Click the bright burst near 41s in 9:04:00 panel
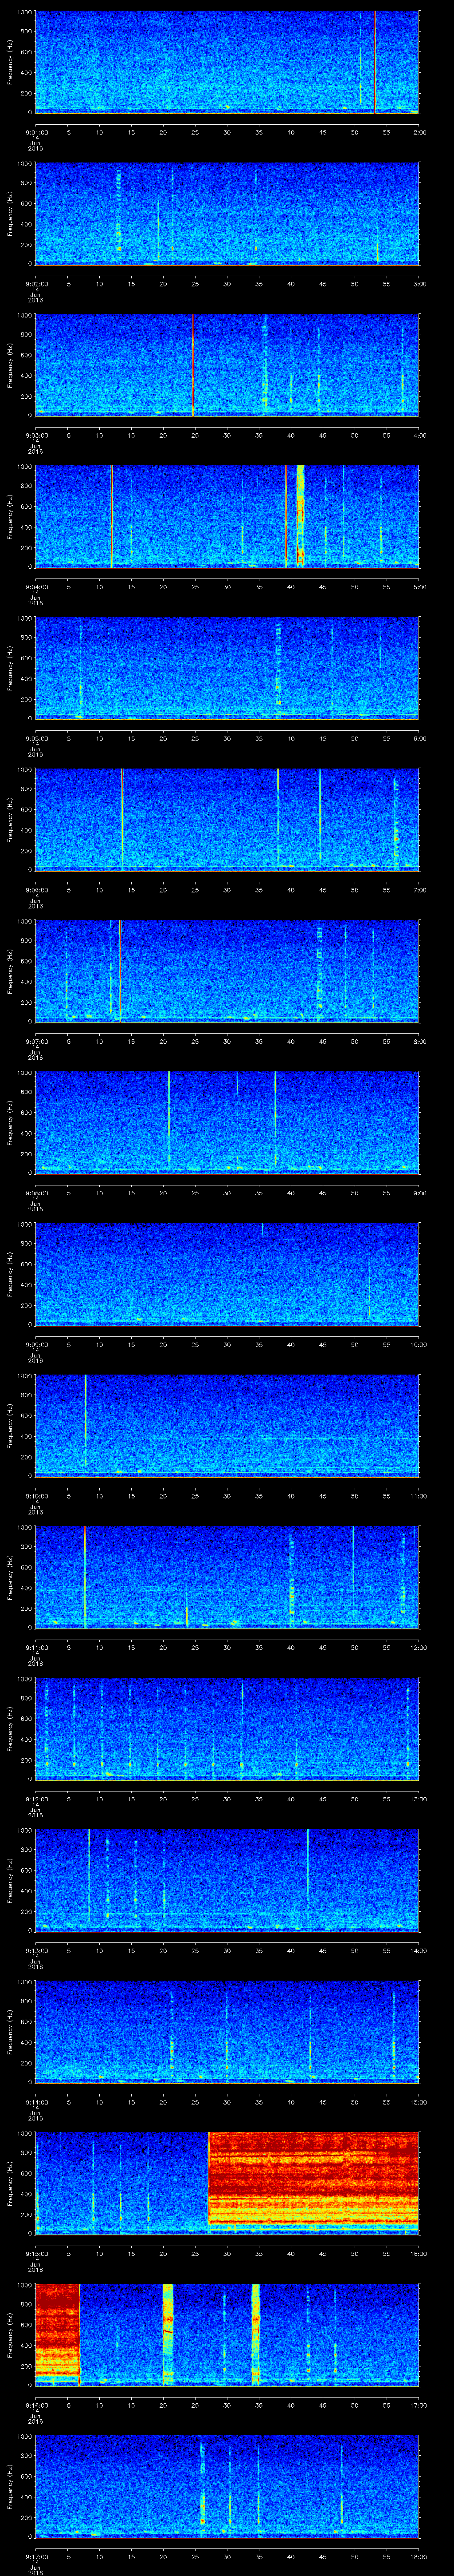 300,516
